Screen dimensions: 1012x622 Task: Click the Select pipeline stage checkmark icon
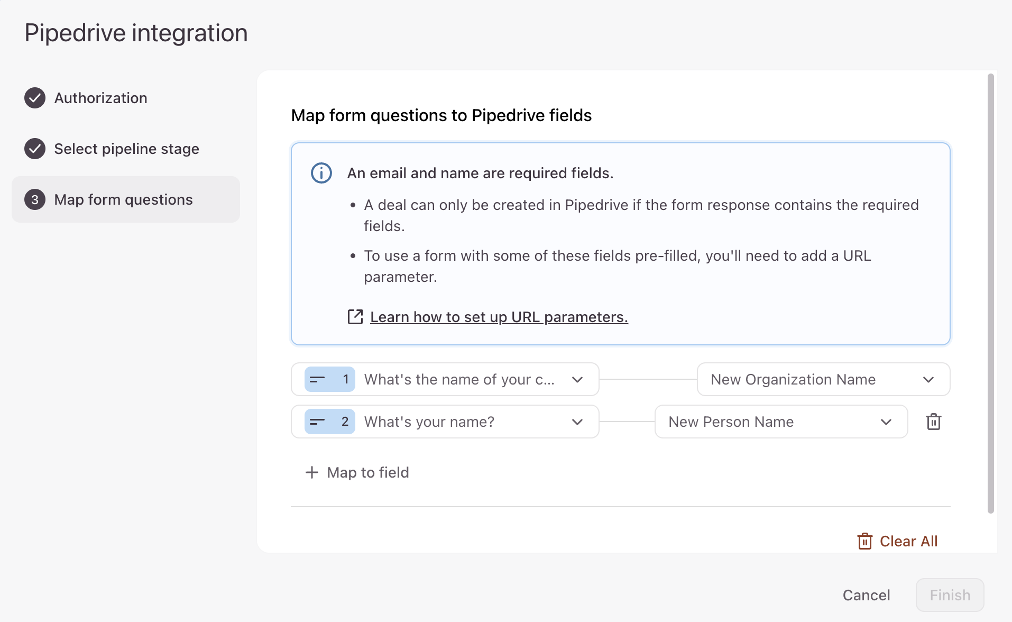(x=35, y=149)
